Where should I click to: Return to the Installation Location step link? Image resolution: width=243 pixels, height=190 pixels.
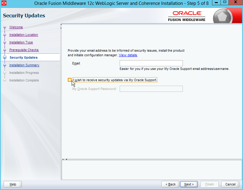pos(23,35)
